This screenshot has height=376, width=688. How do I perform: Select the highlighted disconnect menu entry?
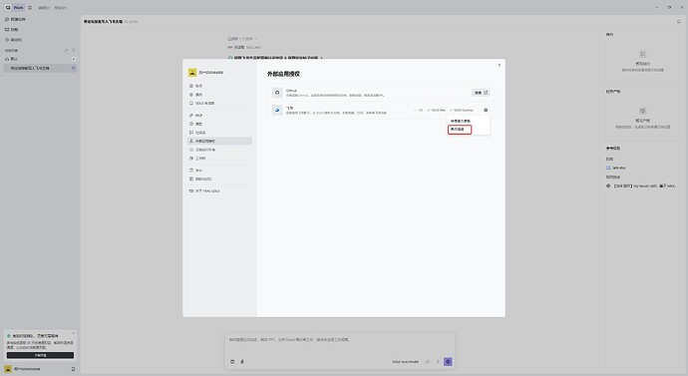pos(460,130)
